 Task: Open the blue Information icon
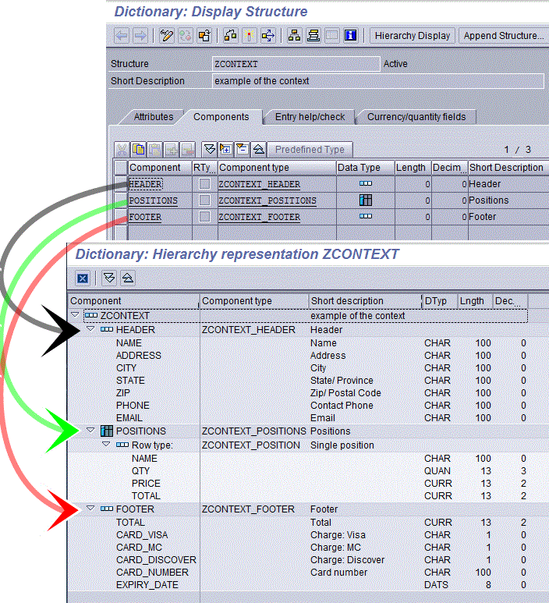351,36
